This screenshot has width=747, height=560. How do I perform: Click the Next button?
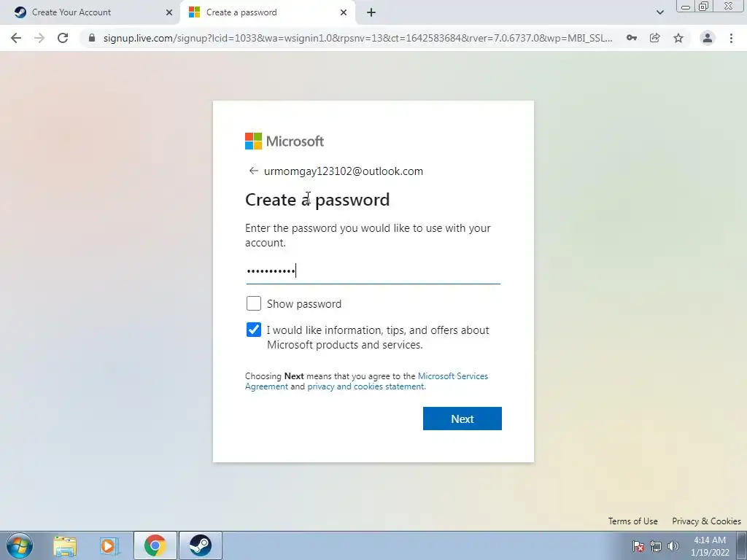point(462,419)
